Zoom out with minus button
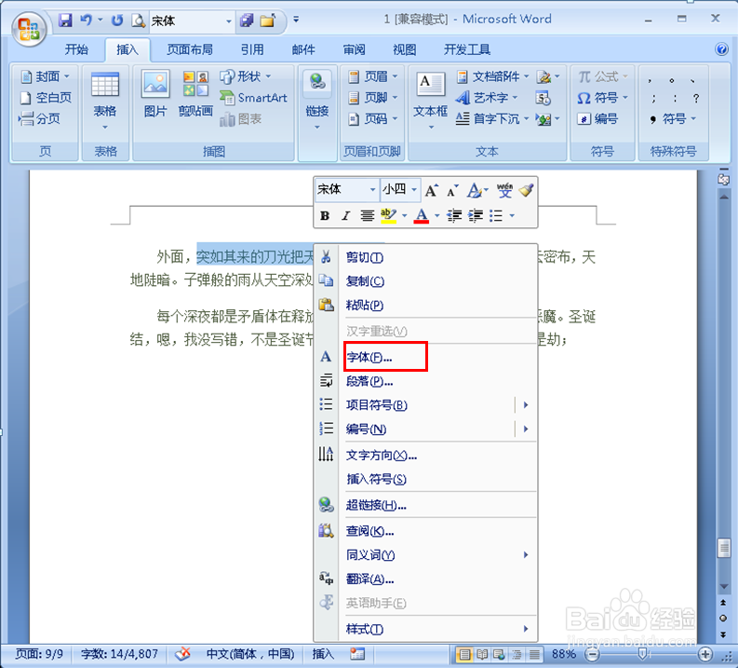This screenshot has width=738, height=668. point(592,654)
